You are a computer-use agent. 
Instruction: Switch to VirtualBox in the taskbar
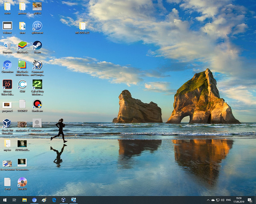[x=63, y=200]
